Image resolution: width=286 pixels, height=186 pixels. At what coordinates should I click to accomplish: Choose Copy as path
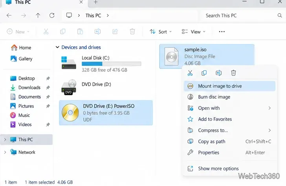(x=230, y=141)
